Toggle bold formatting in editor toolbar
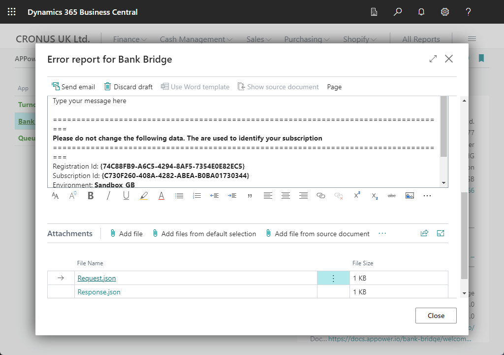The height and width of the screenshot is (355, 504). click(91, 196)
